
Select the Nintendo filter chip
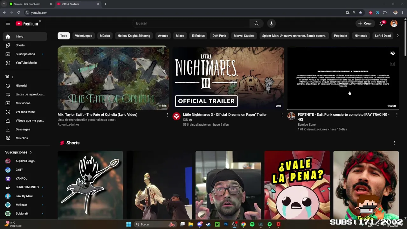click(x=361, y=36)
